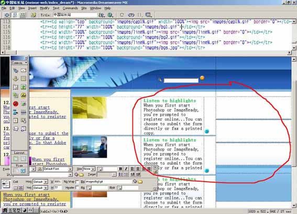Open the Size None dropdown
The height and width of the screenshot is (214, 297).
click(x=93, y=169)
